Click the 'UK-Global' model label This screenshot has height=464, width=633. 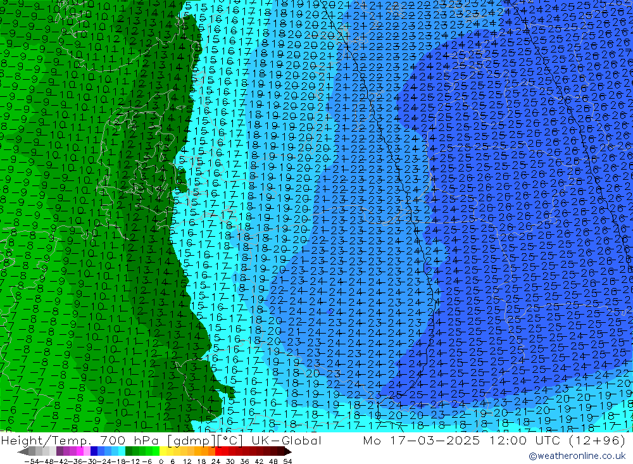coord(286,440)
